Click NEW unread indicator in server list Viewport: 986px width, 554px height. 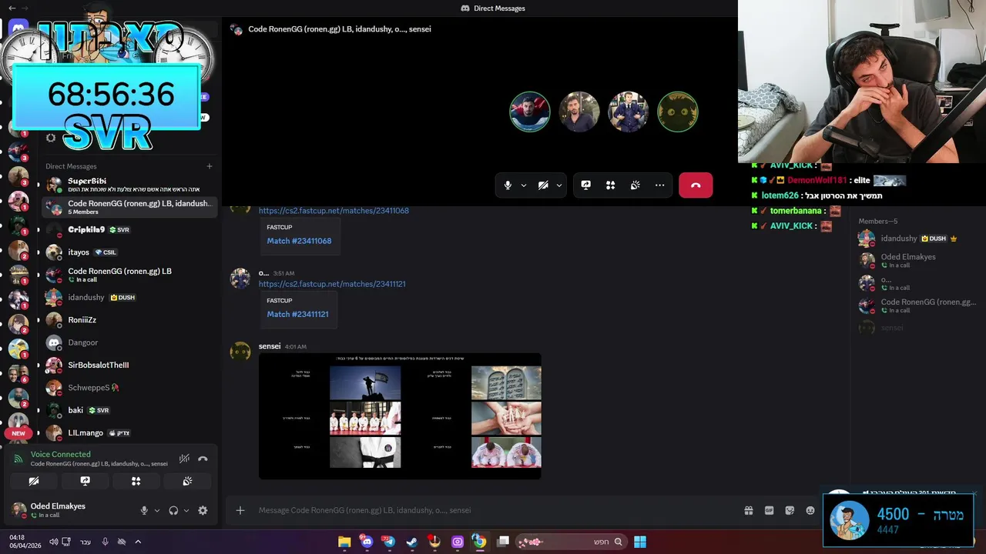(18, 433)
